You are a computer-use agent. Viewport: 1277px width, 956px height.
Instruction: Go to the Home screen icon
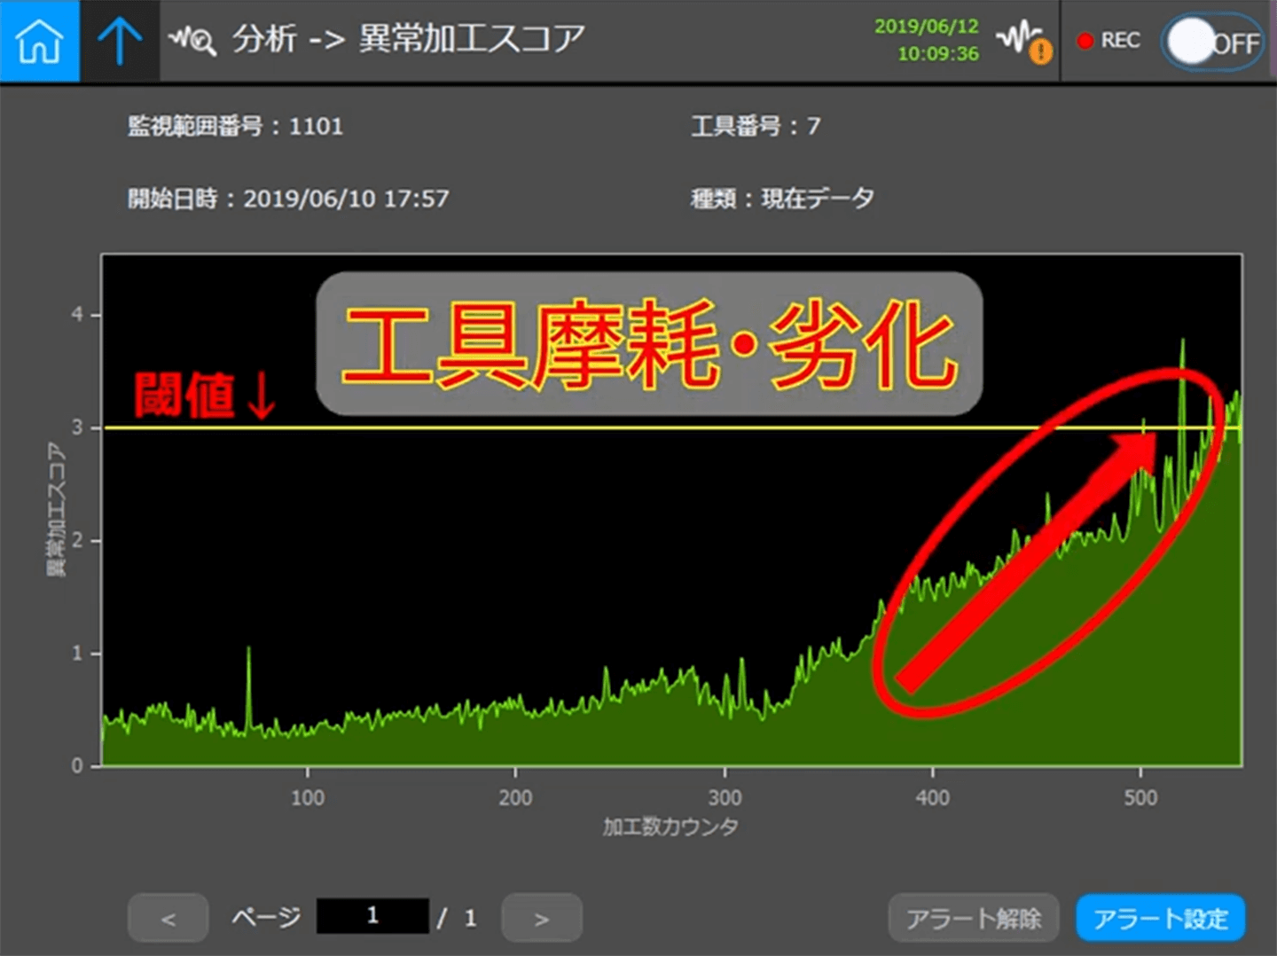pos(40,41)
